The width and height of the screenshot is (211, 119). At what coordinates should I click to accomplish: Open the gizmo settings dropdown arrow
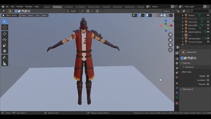point(143,16)
